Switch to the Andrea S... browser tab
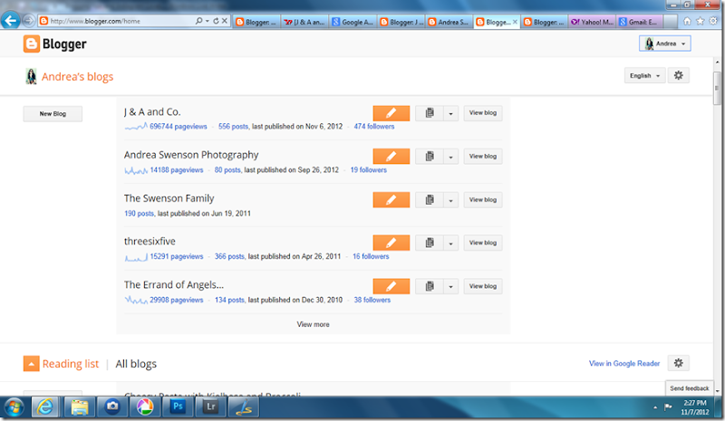Image resolution: width=725 pixels, height=421 pixels. click(x=449, y=22)
